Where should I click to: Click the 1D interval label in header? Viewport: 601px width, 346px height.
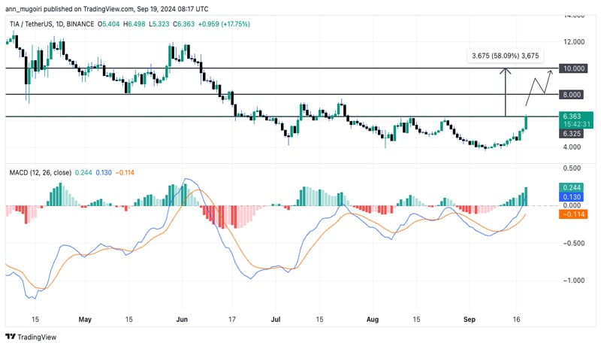coord(59,24)
